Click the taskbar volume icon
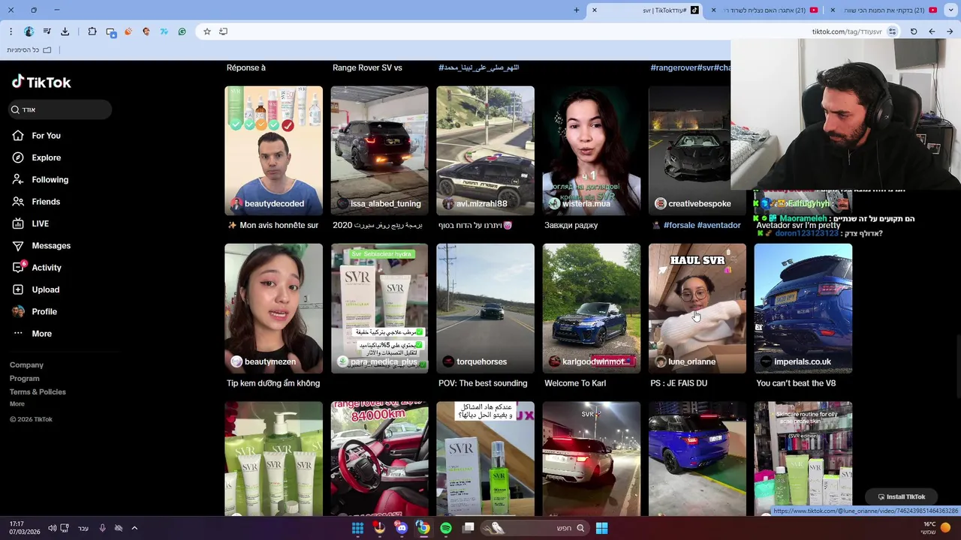The width and height of the screenshot is (961, 540). [x=52, y=528]
